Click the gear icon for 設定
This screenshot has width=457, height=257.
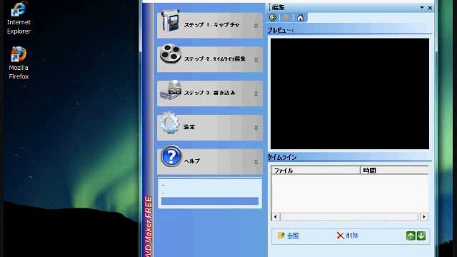[x=170, y=123]
